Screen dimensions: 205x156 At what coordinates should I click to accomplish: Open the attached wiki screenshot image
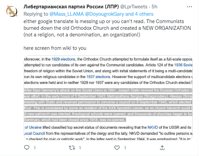tap(108, 98)
